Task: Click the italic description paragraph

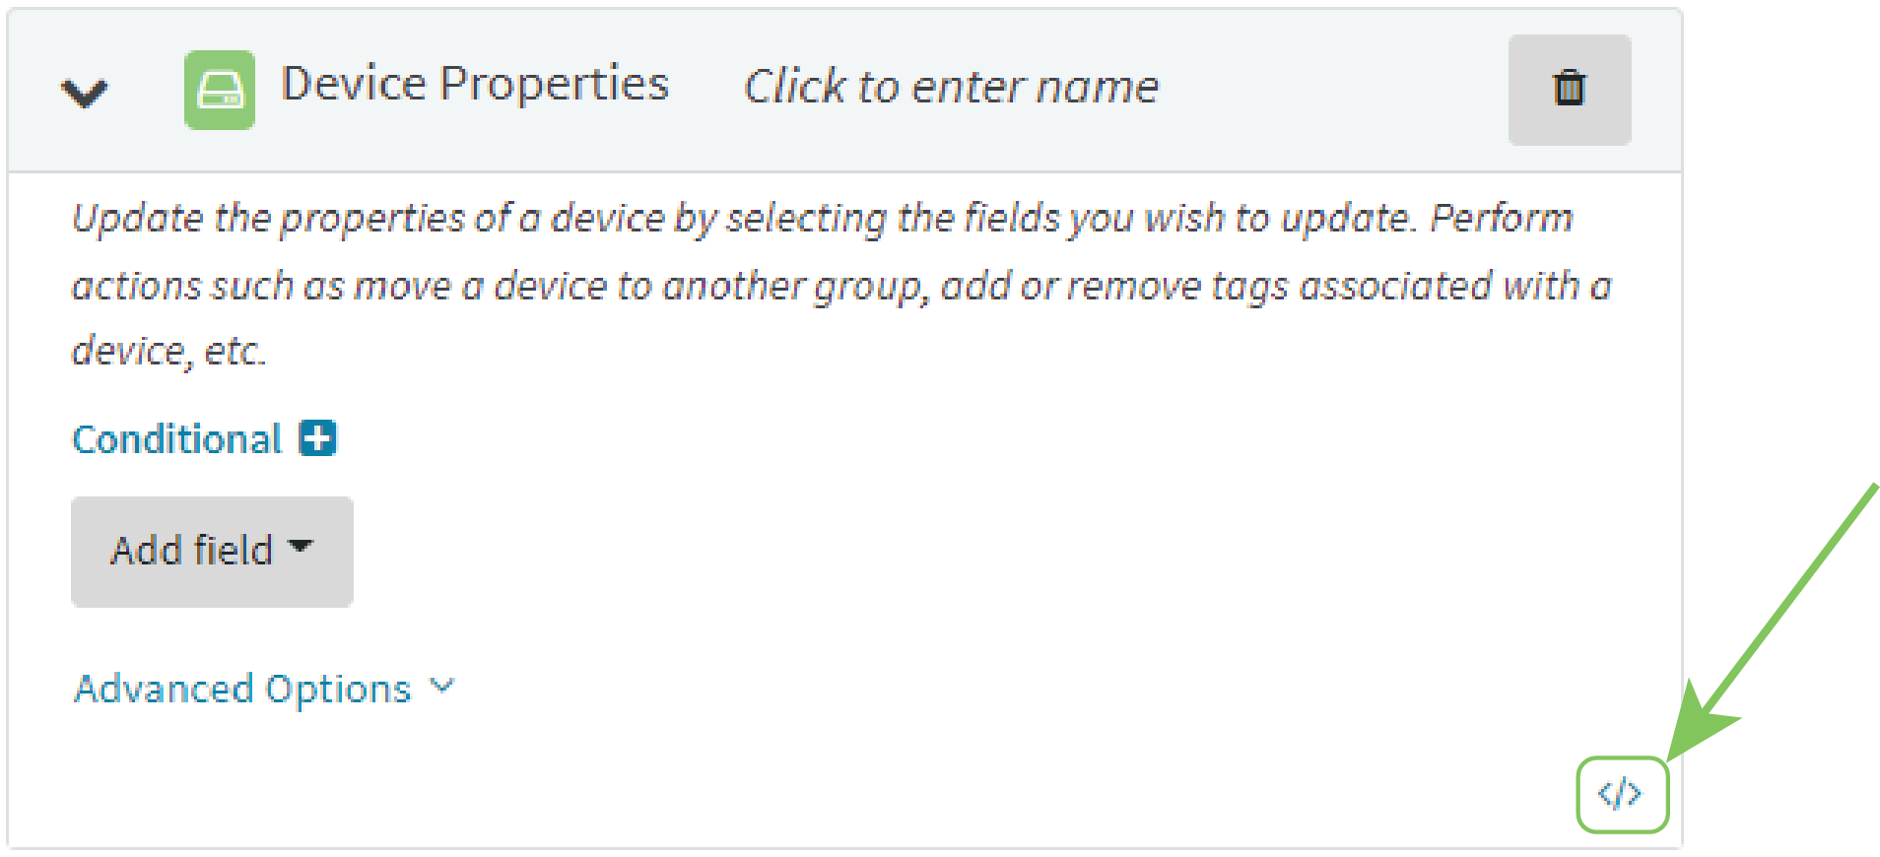Action: [842, 284]
